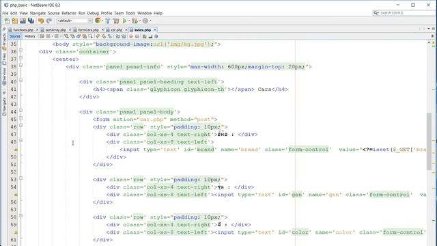Open the Refactor menu
This screenshot has width=437, height=246.
coord(69,13)
